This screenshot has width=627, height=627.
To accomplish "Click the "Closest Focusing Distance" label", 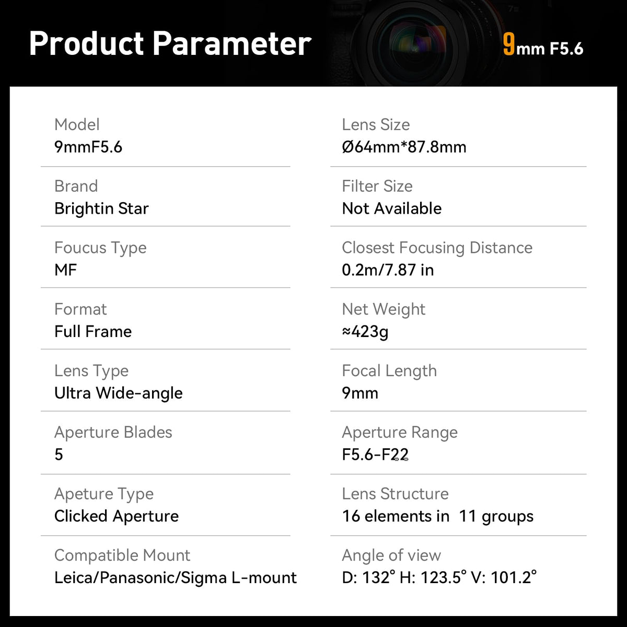I will 437,248.
